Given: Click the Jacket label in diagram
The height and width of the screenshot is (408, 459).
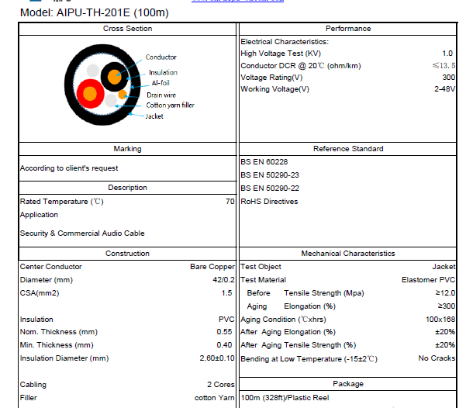Looking at the screenshot, I should tap(154, 116).
